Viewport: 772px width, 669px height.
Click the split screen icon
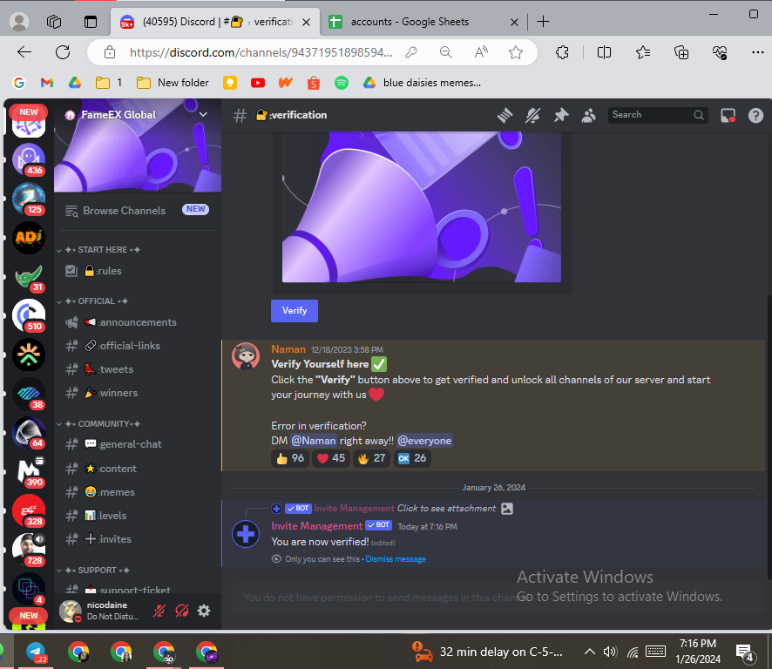pos(604,52)
